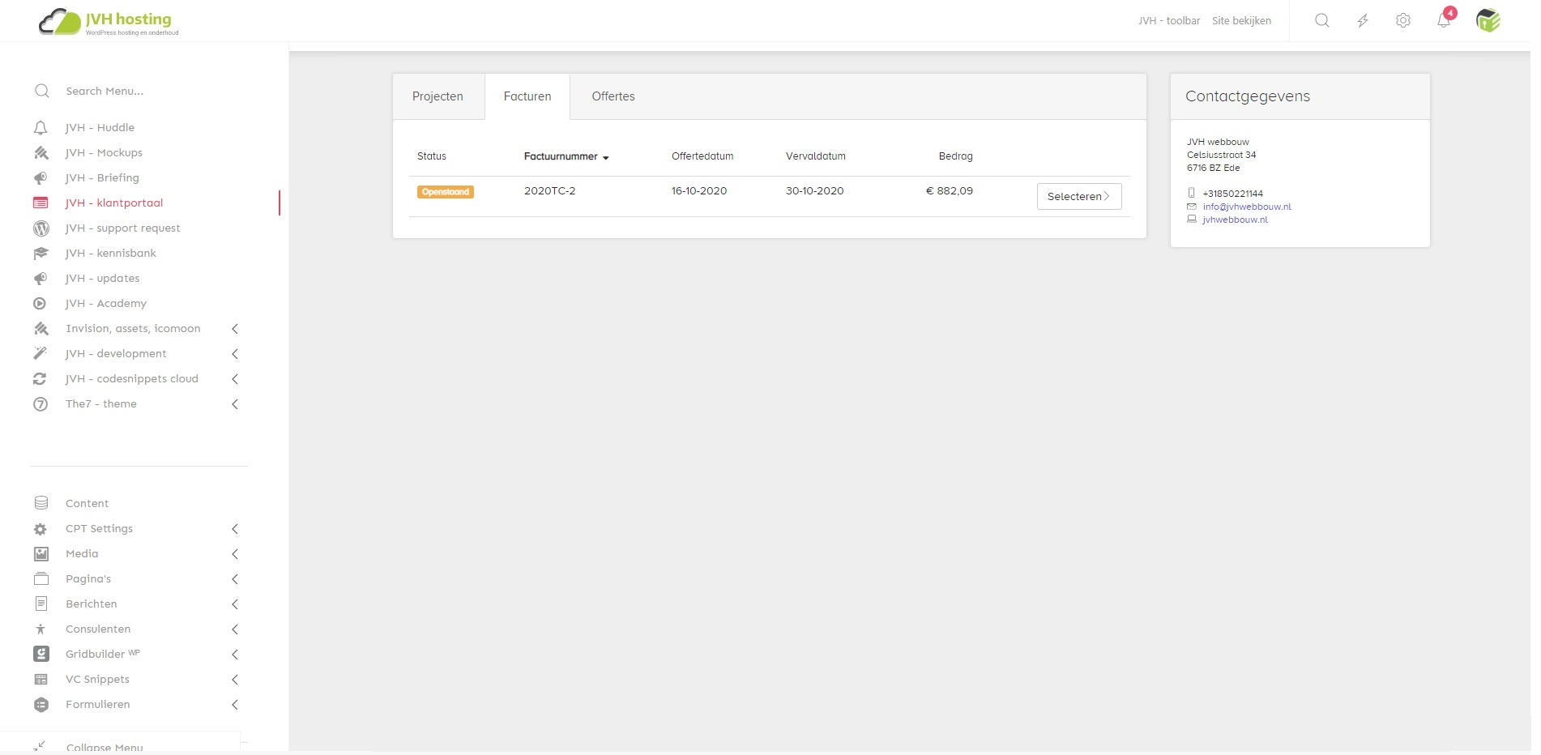This screenshot has width=1541, height=755.
Task: Click the search magnifier icon in top bar
Action: pos(1321,21)
